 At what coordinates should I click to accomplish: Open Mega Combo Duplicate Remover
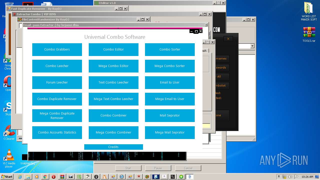click(x=57, y=115)
